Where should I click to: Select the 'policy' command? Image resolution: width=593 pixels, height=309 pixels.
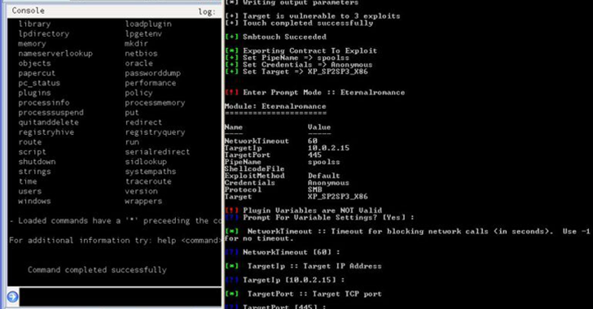pos(138,93)
